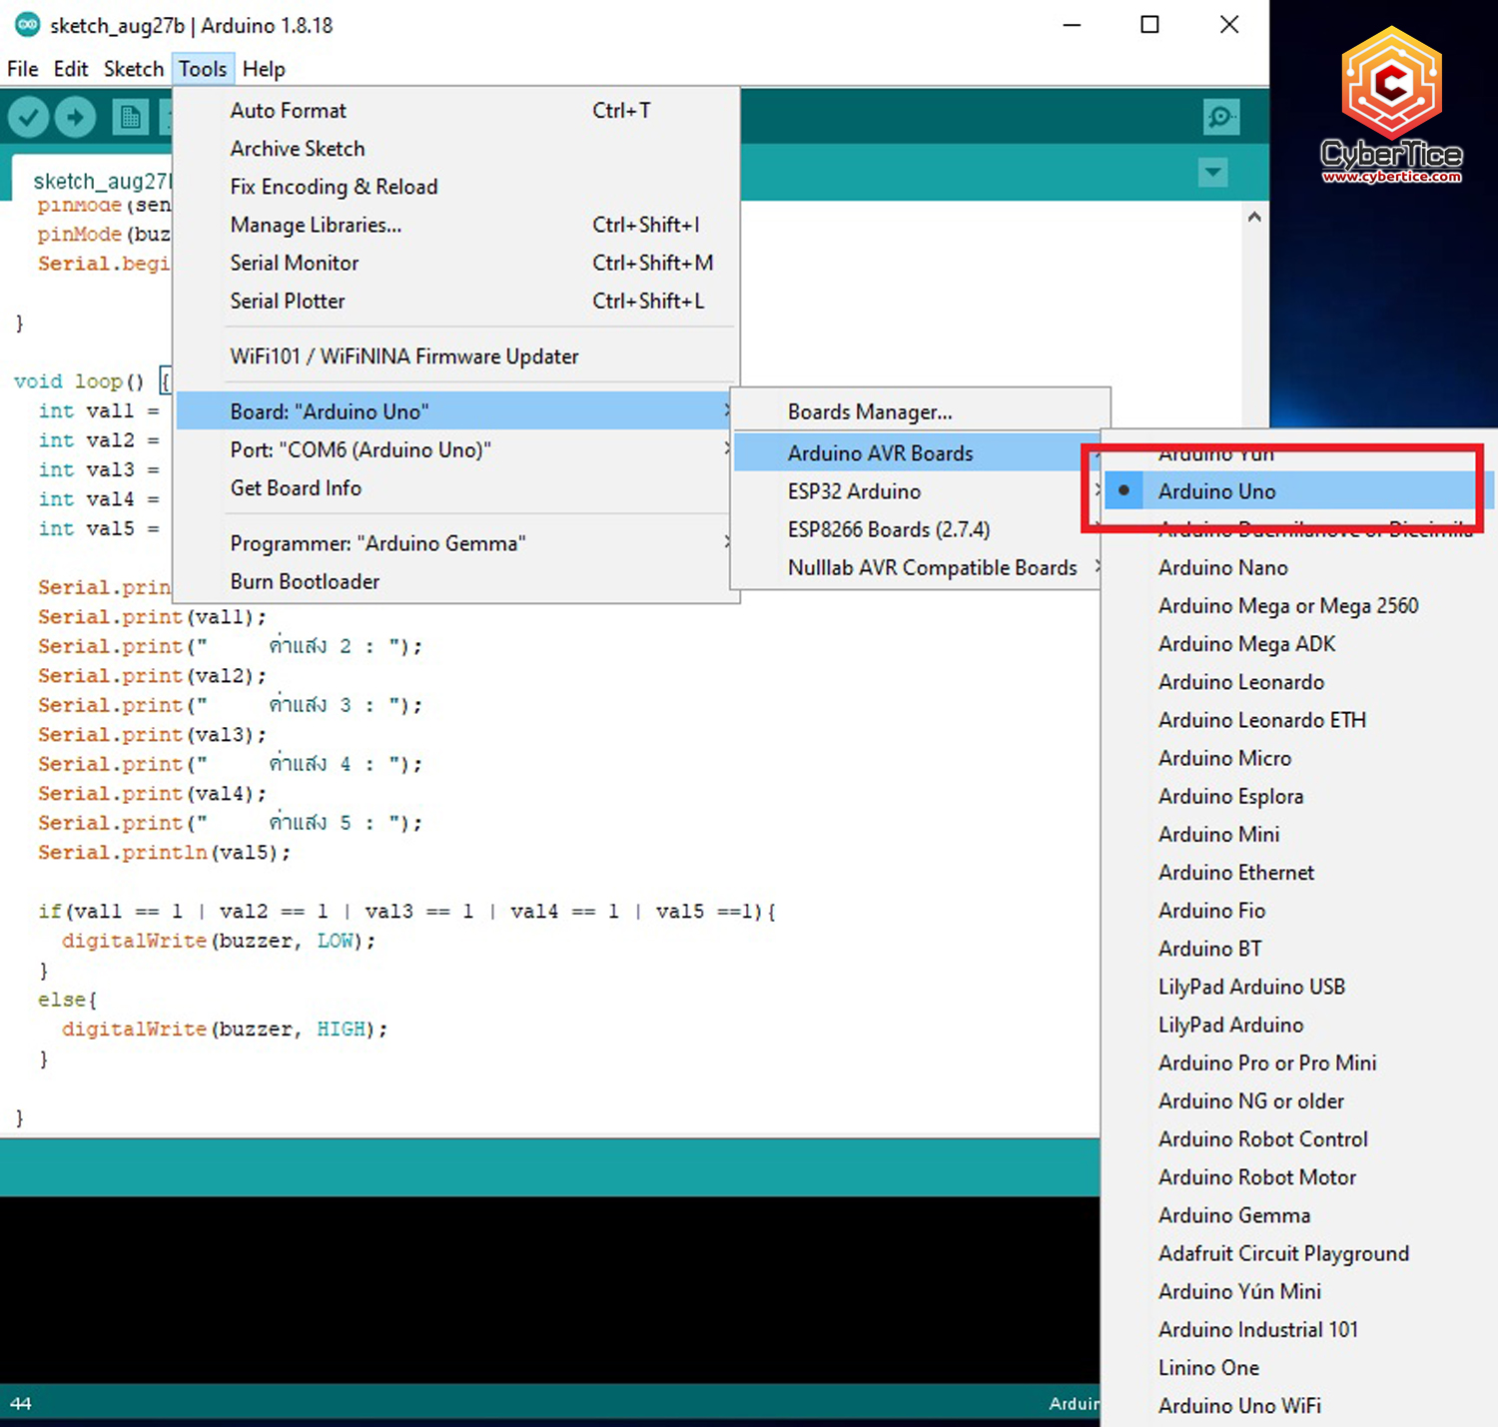Click the CyberTice logo
The image size is (1498, 1427).
pos(1390,100)
